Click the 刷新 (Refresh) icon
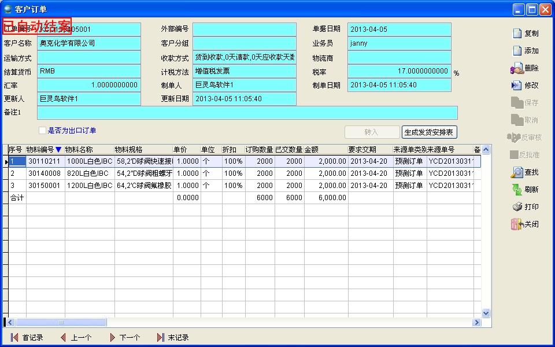The height and width of the screenshot is (347, 555). tap(525, 190)
